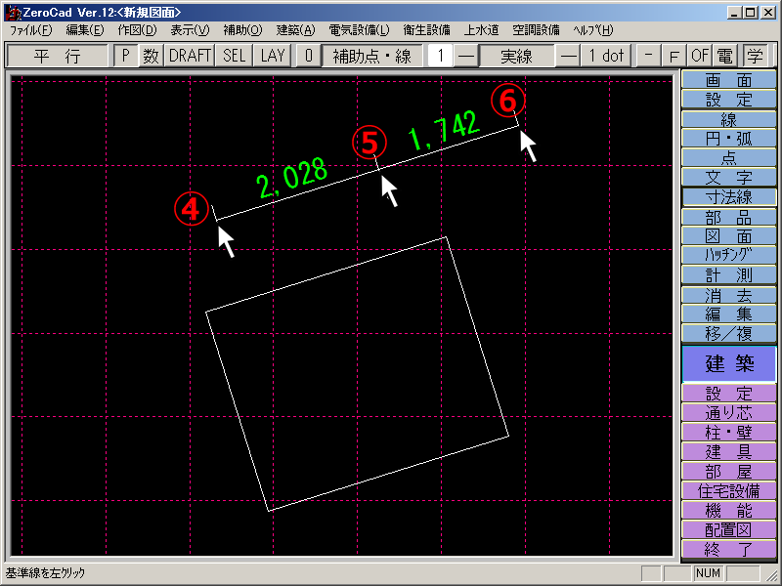Select the 線 line tool
The height and width of the screenshot is (586, 782).
[x=728, y=119]
